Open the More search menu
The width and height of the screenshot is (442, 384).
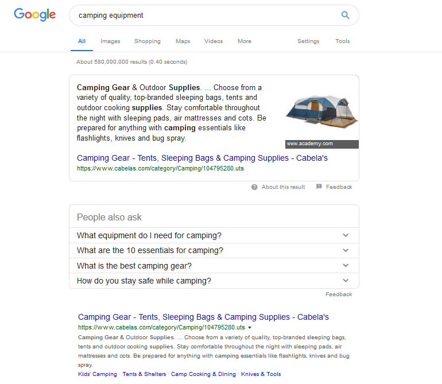pos(245,41)
